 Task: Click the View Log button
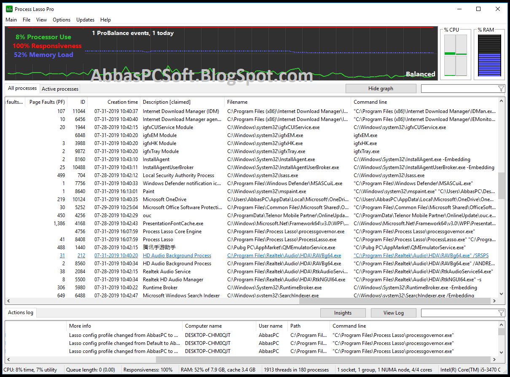393,312
